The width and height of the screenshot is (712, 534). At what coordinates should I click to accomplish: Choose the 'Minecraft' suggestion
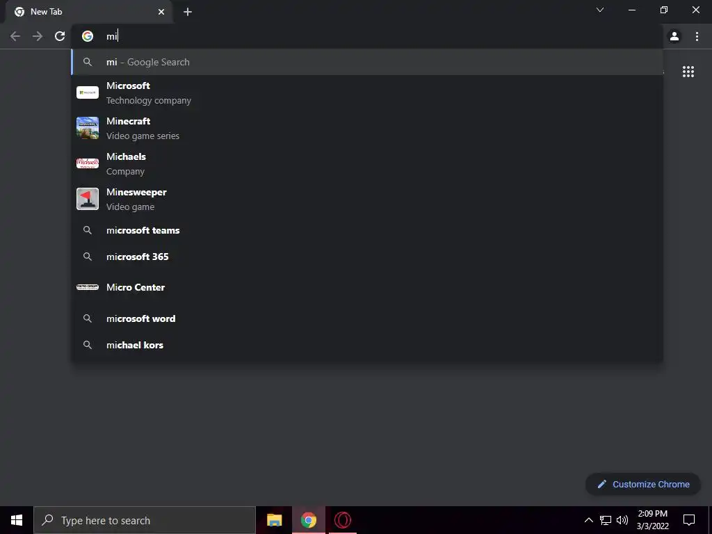367,128
